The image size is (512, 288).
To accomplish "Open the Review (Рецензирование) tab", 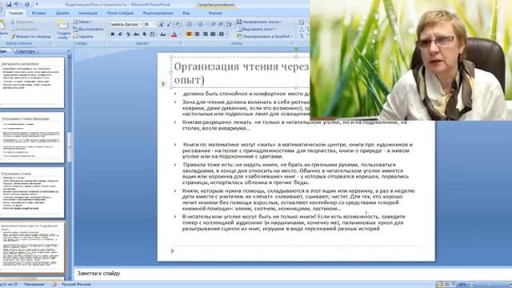I will [x=158, y=13].
